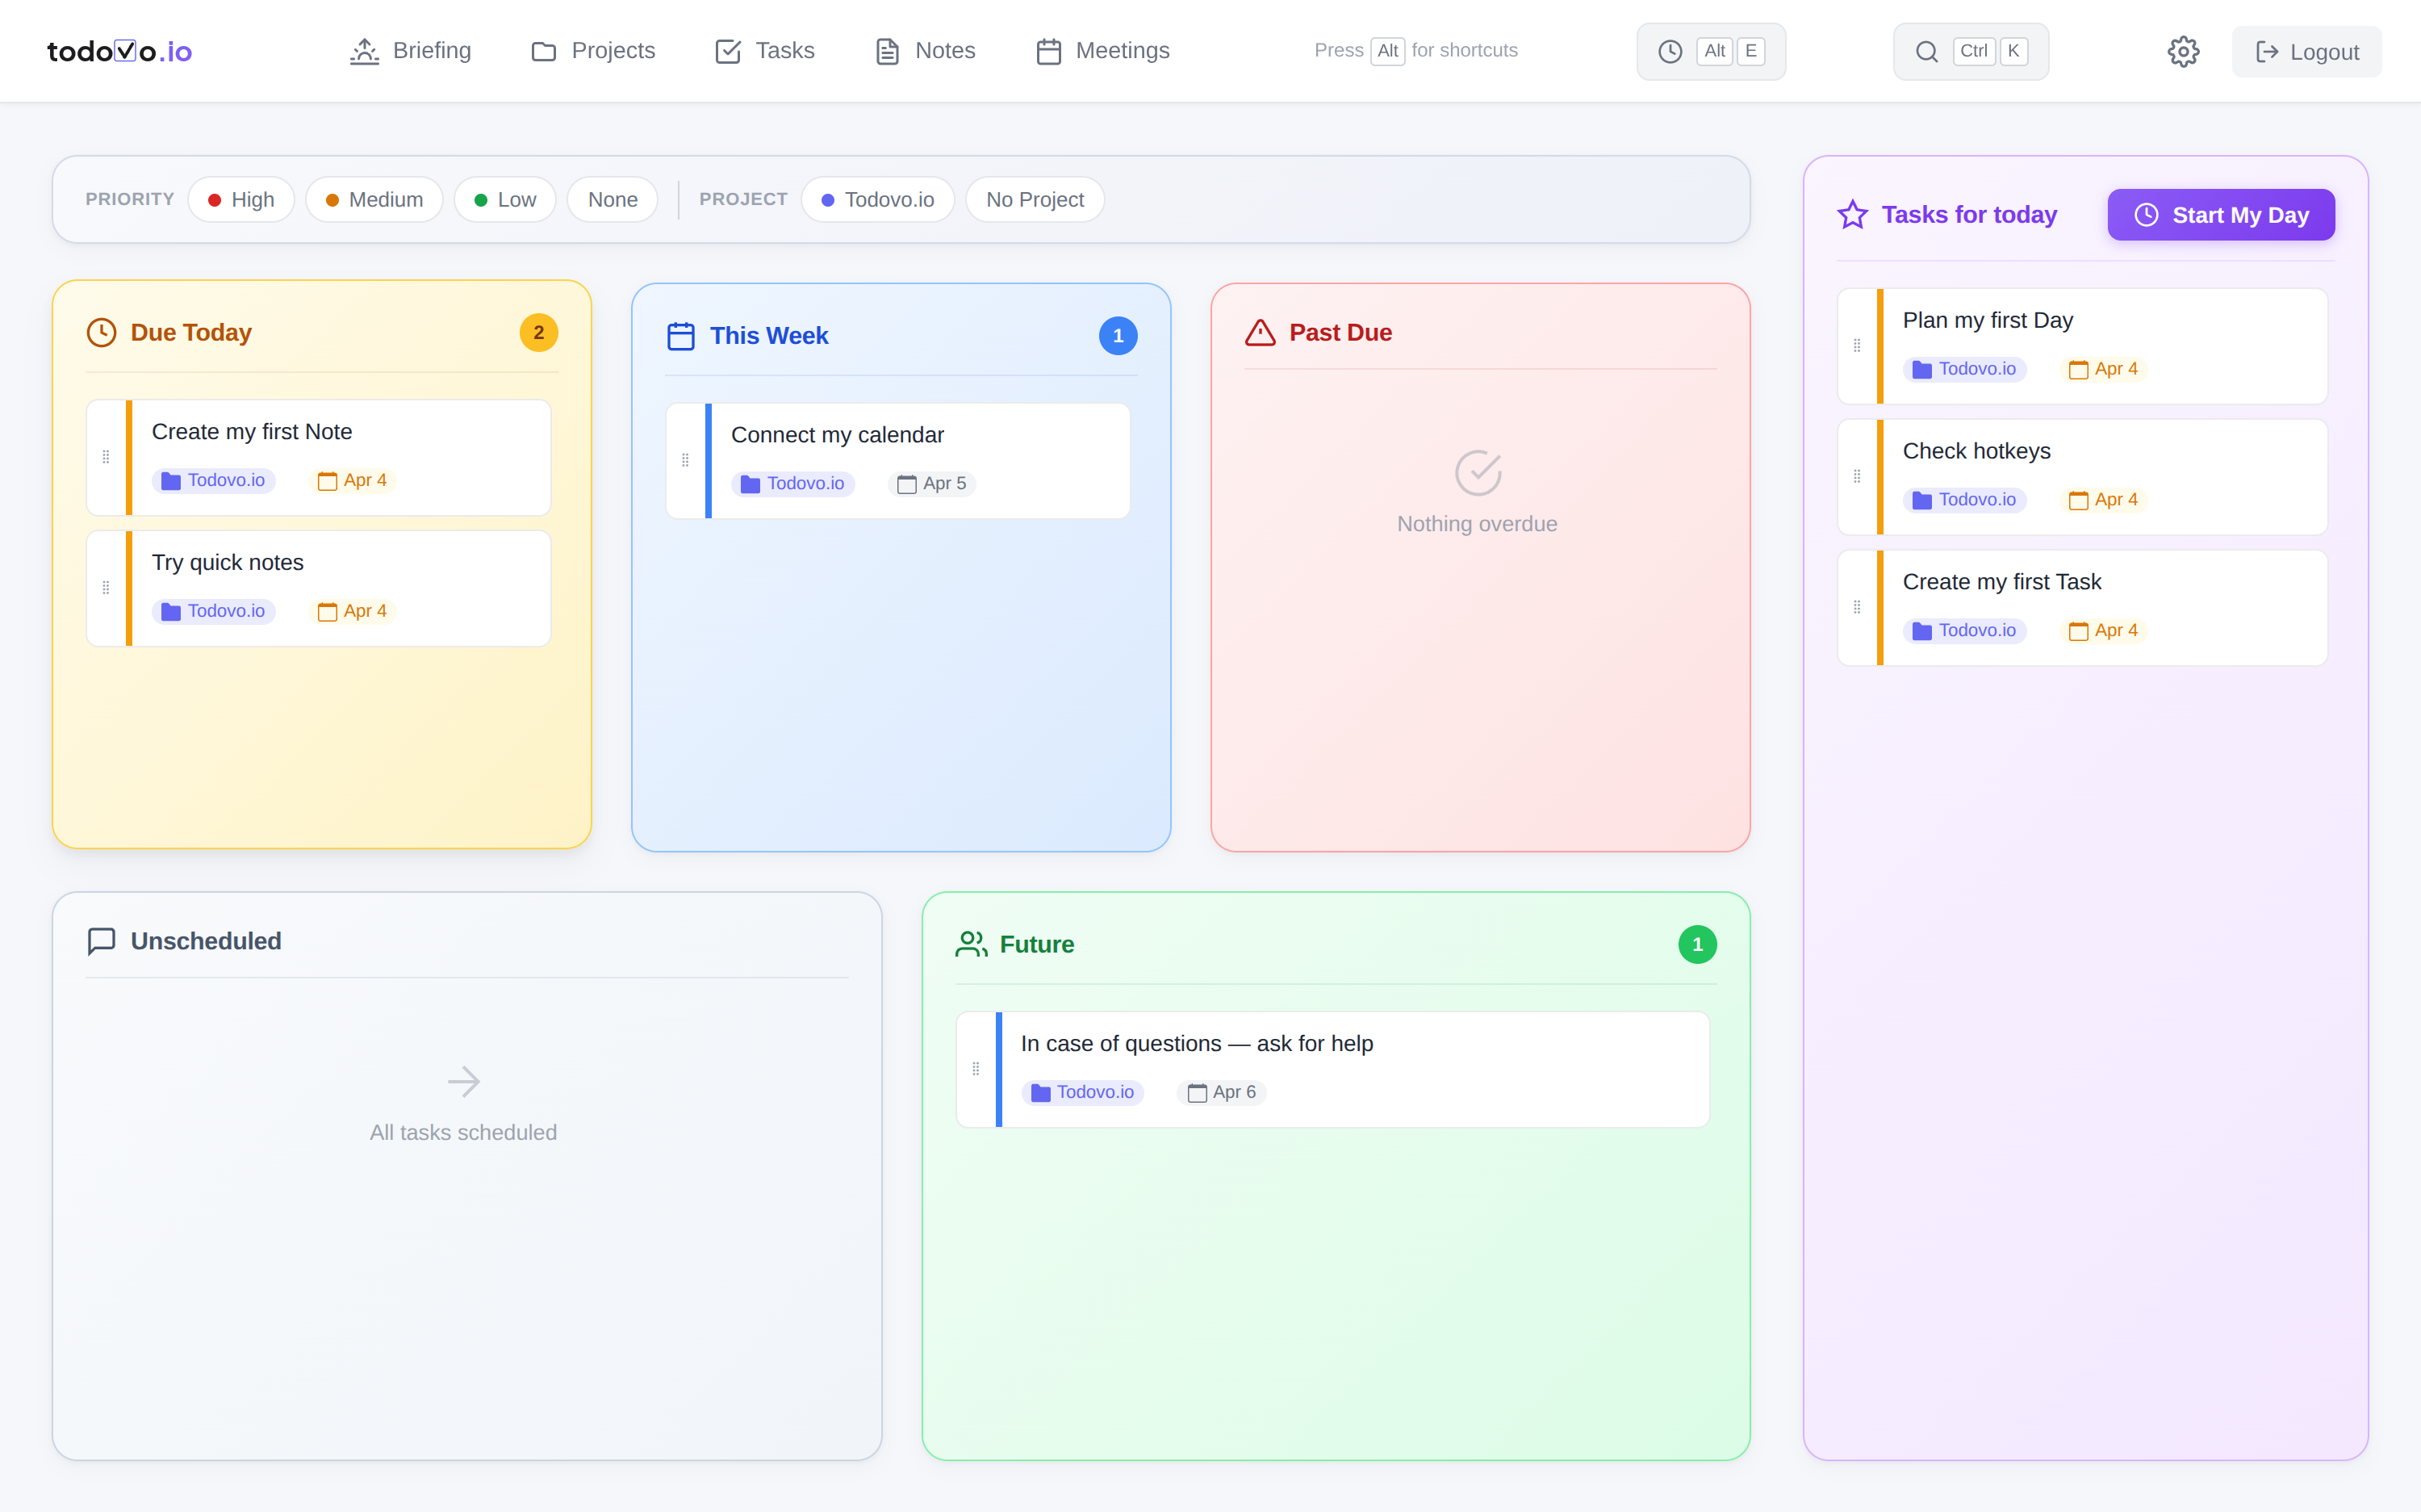Click the Future people icon
Image resolution: width=2421 pixels, height=1512 pixels.
click(x=971, y=944)
